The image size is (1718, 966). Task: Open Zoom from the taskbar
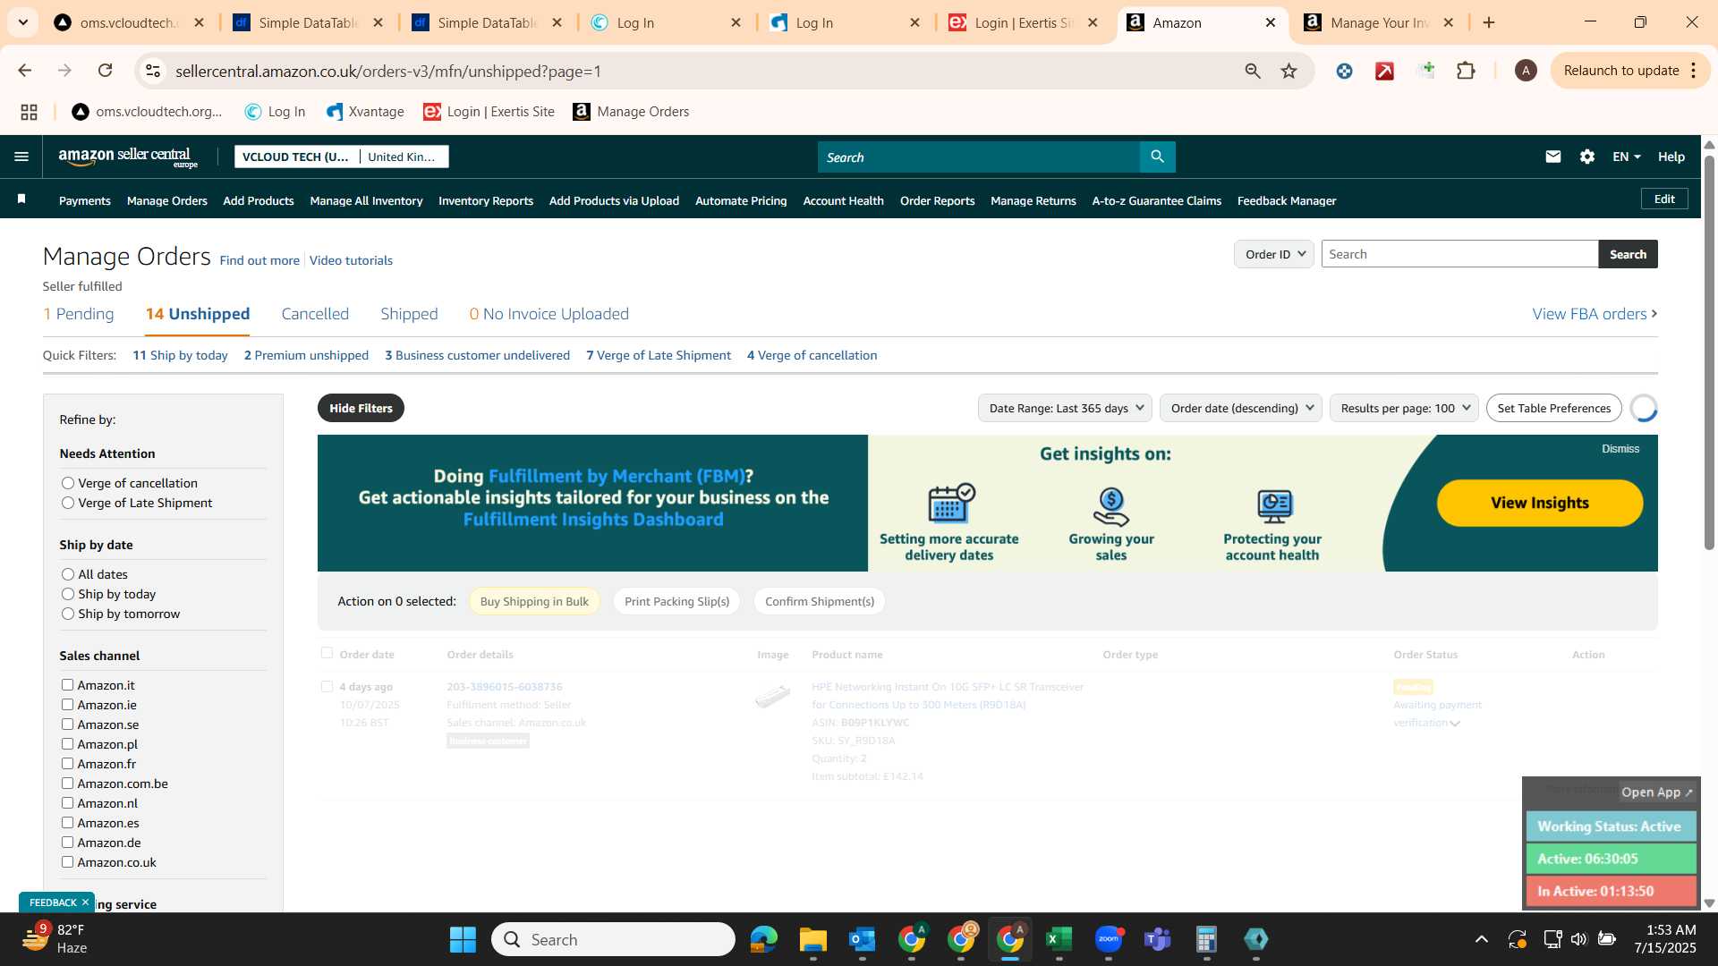(1109, 939)
